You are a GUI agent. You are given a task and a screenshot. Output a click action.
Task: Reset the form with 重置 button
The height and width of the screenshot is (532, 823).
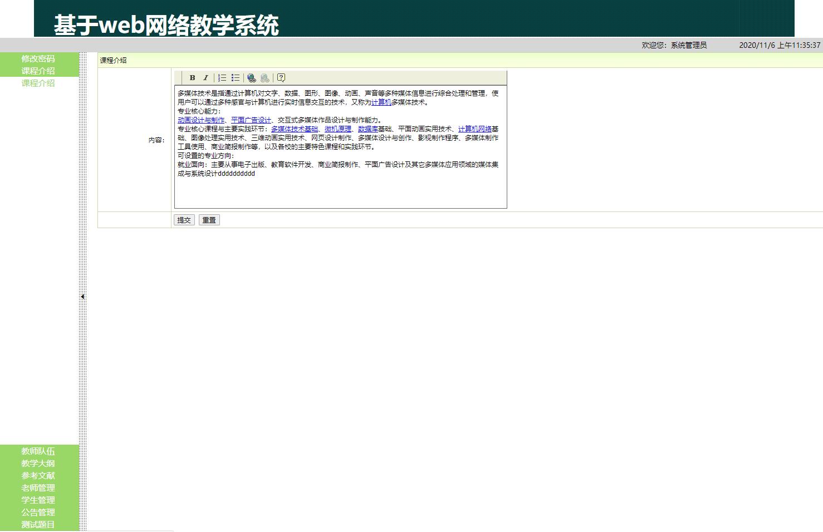pos(209,220)
